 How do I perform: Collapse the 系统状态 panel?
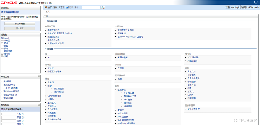[39, 105]
